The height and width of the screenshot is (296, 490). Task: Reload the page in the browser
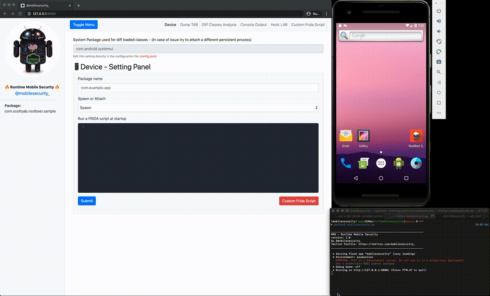[x=19, y=13]
